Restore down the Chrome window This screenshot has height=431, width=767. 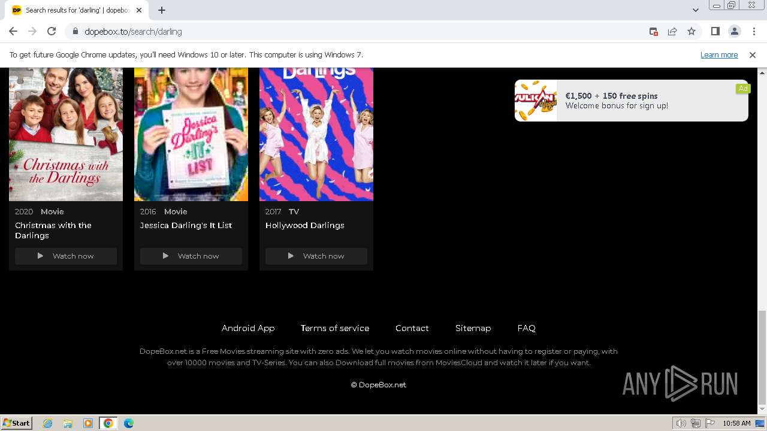pos(732,5)
